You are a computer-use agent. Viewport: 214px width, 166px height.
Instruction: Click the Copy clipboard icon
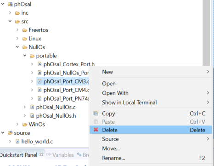tap(96, 113)
